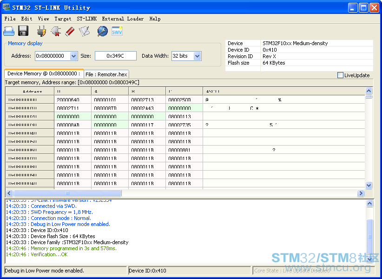
Task: Select memory cell 0800087D
Action: click(110, 108)
